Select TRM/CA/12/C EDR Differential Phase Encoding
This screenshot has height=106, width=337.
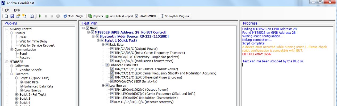pos(148,77)
